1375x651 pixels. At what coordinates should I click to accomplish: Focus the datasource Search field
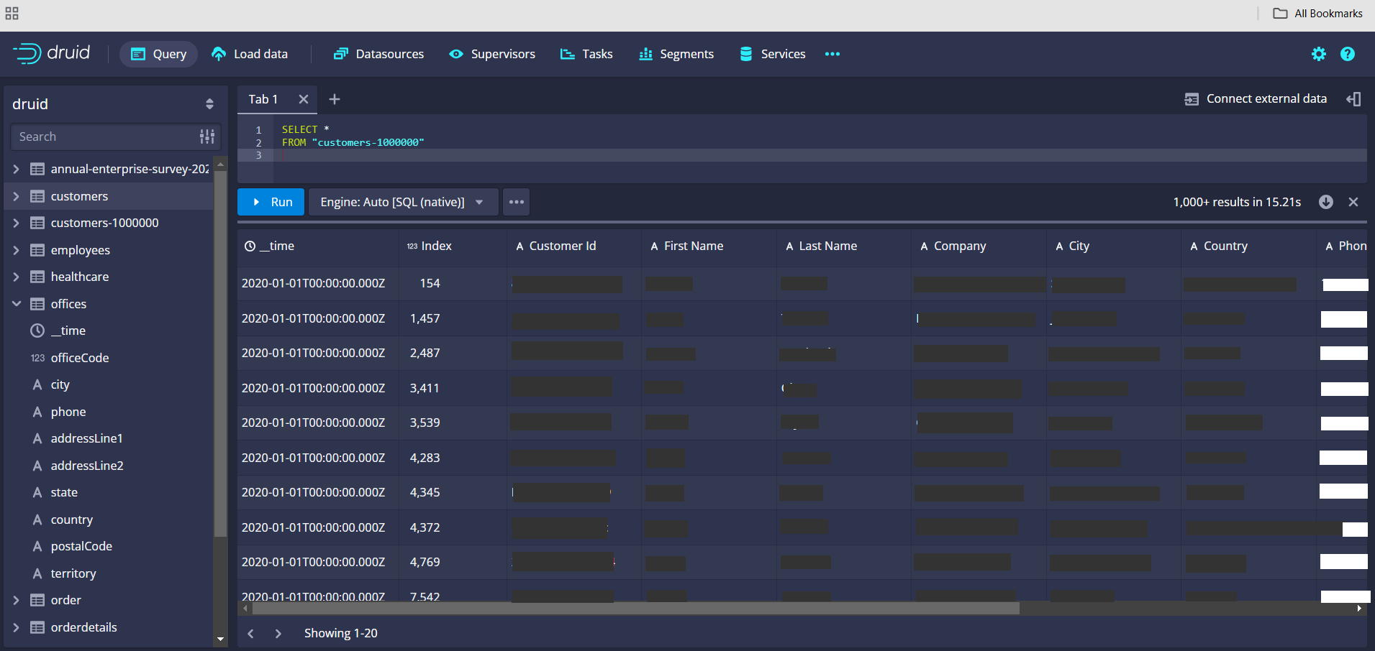pos(104,137)
